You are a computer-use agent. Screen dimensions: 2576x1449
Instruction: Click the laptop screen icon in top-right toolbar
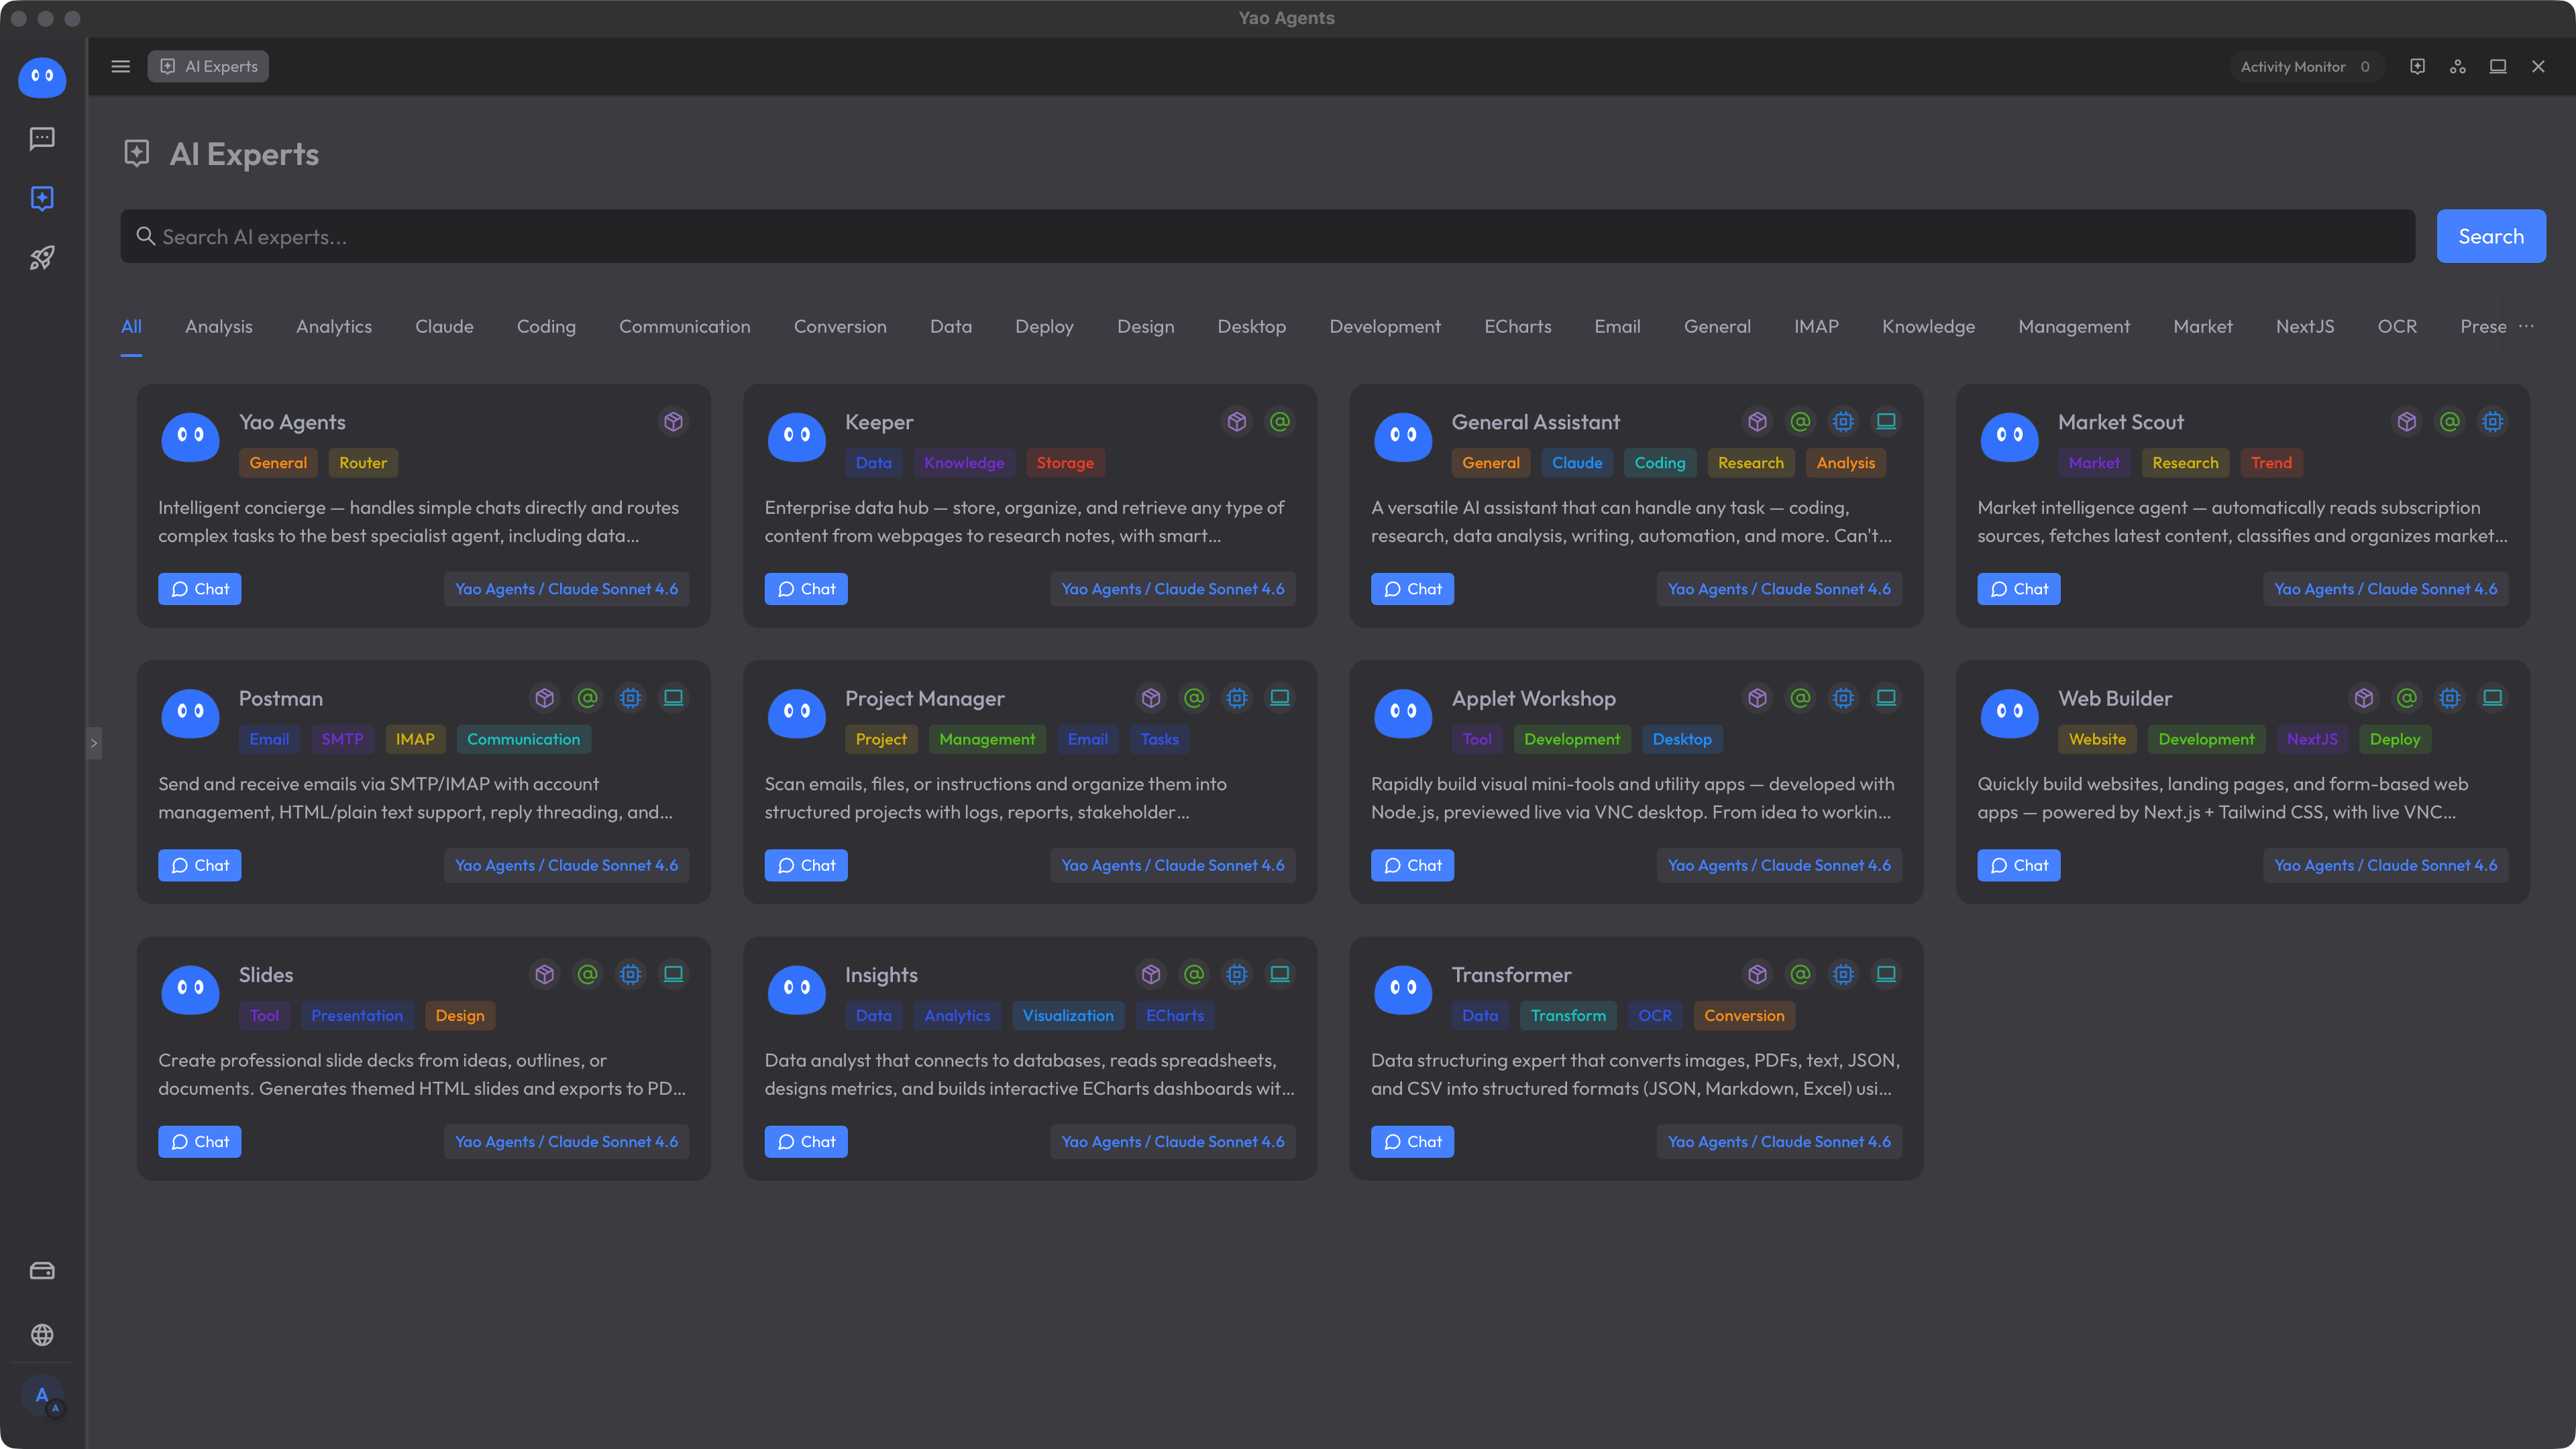point(2497,66)
